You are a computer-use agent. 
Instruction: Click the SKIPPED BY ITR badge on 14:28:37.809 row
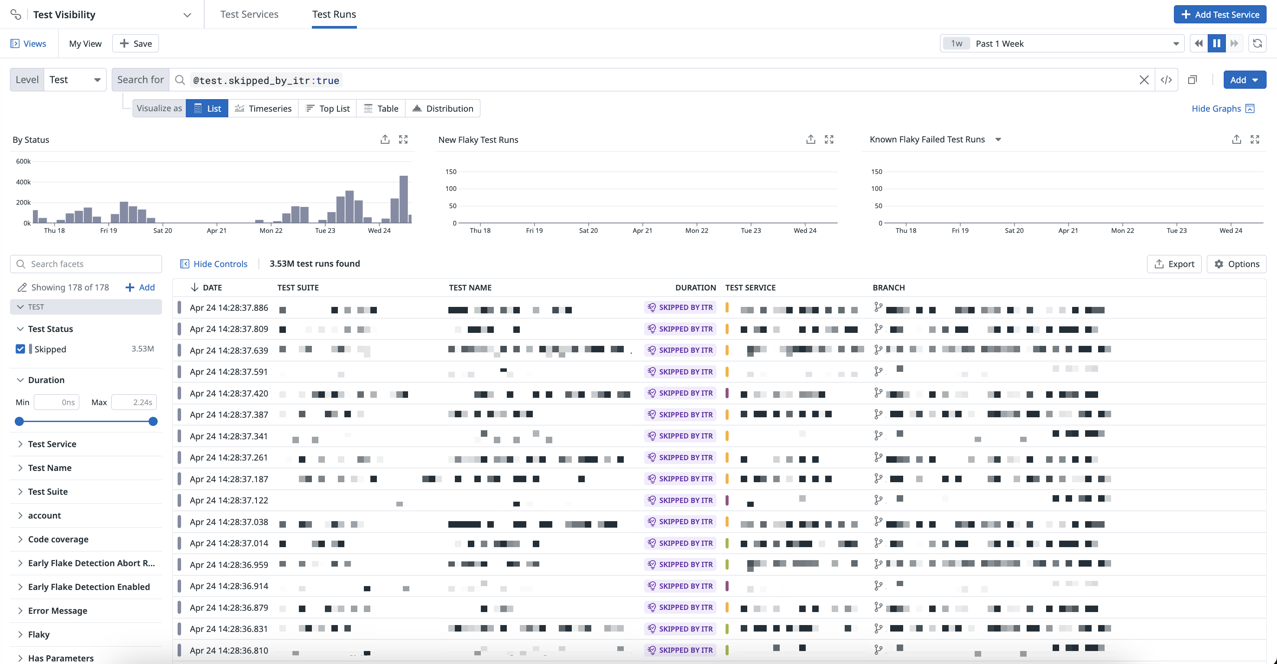click(680, 329)
